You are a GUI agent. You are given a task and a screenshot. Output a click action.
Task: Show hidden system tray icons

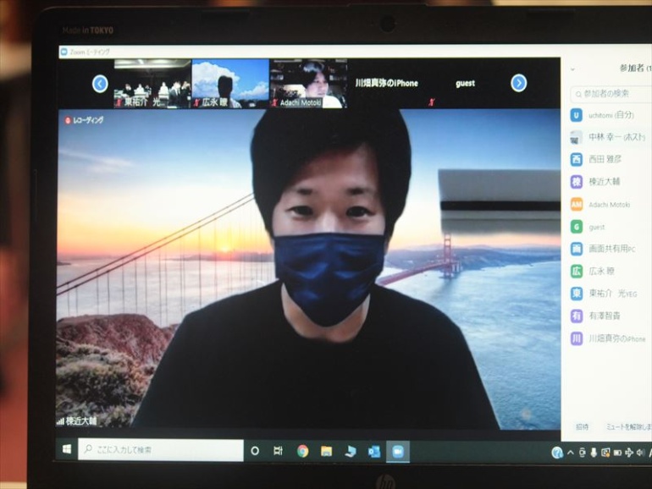pyautogui.click(x=570, y=453)
